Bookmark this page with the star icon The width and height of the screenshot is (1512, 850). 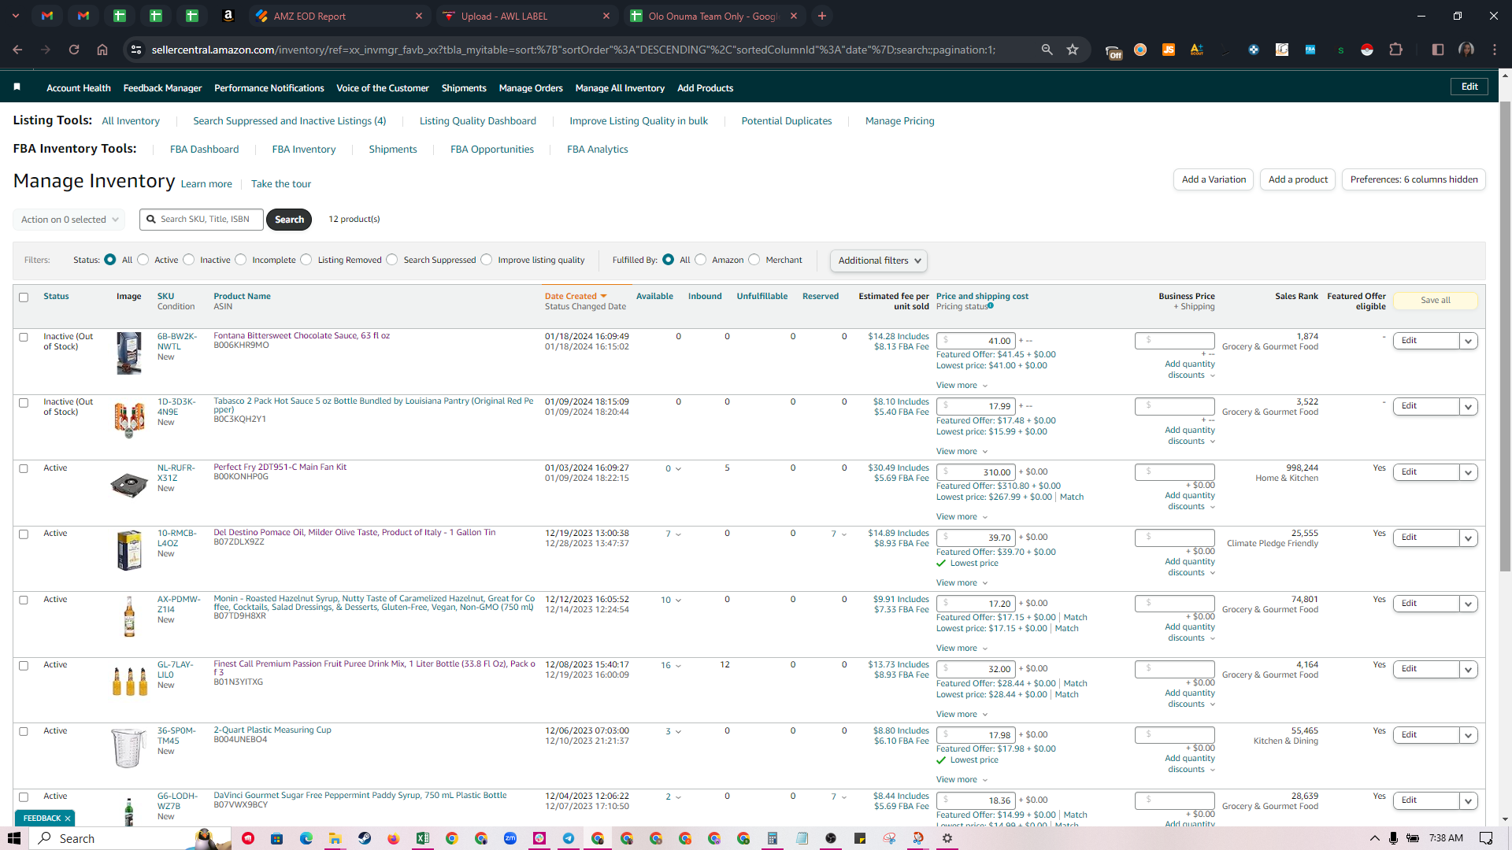(1073, 50)
